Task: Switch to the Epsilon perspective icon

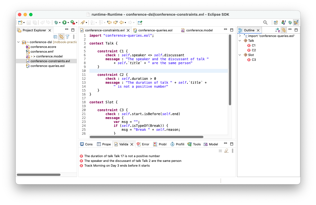Action: 296,22
